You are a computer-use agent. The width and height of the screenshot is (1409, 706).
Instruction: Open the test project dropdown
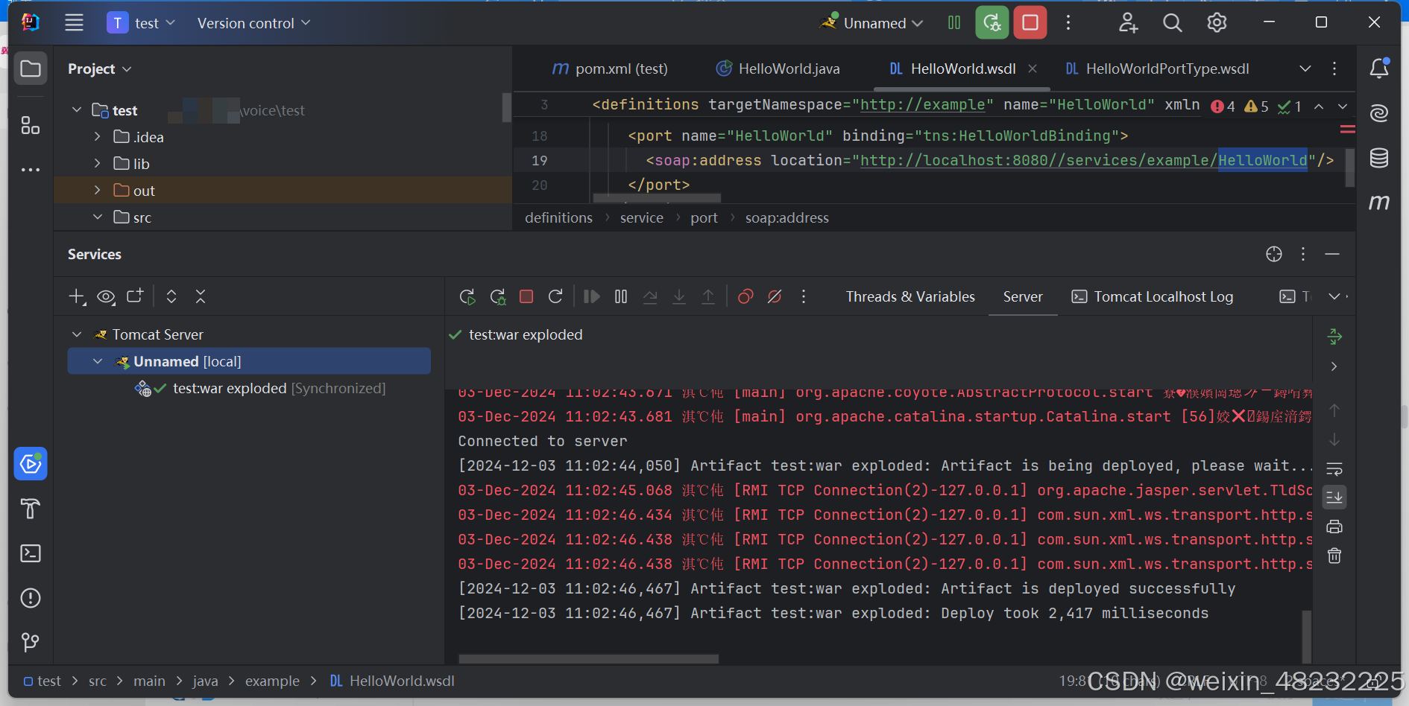(141, 23)
